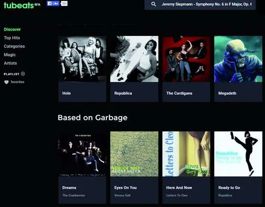The image size is (265, 207).
Task: Open the Artists page
Action: (x=11, y=63)
